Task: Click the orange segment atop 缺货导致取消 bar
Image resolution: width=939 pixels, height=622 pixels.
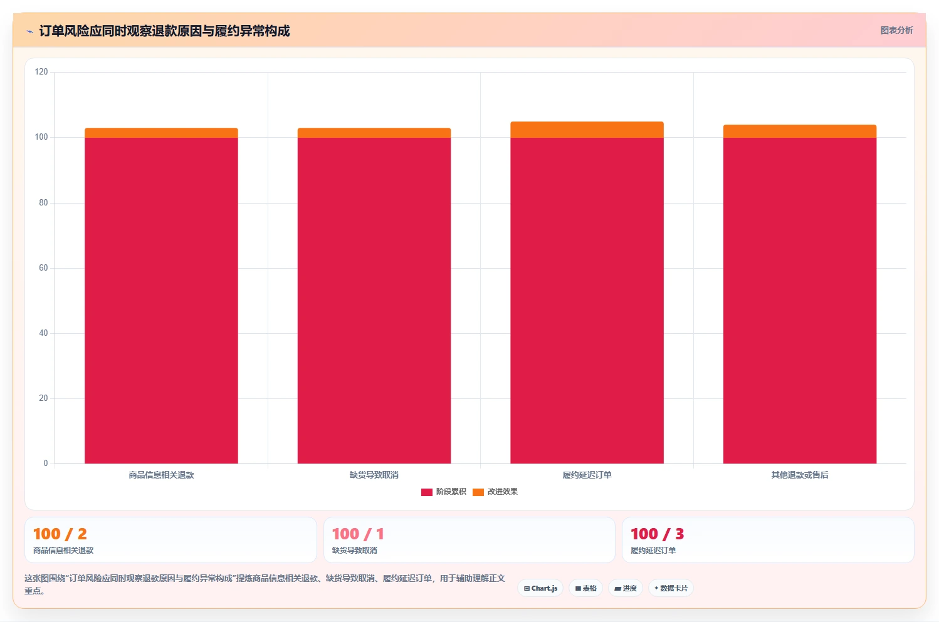Action: tap(374, 133)
